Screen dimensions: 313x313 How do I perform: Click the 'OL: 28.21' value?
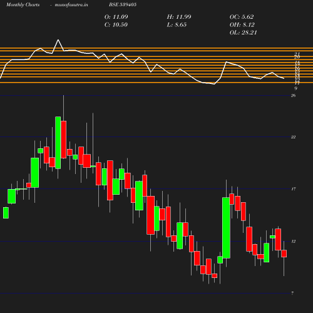tap(243, 33)
